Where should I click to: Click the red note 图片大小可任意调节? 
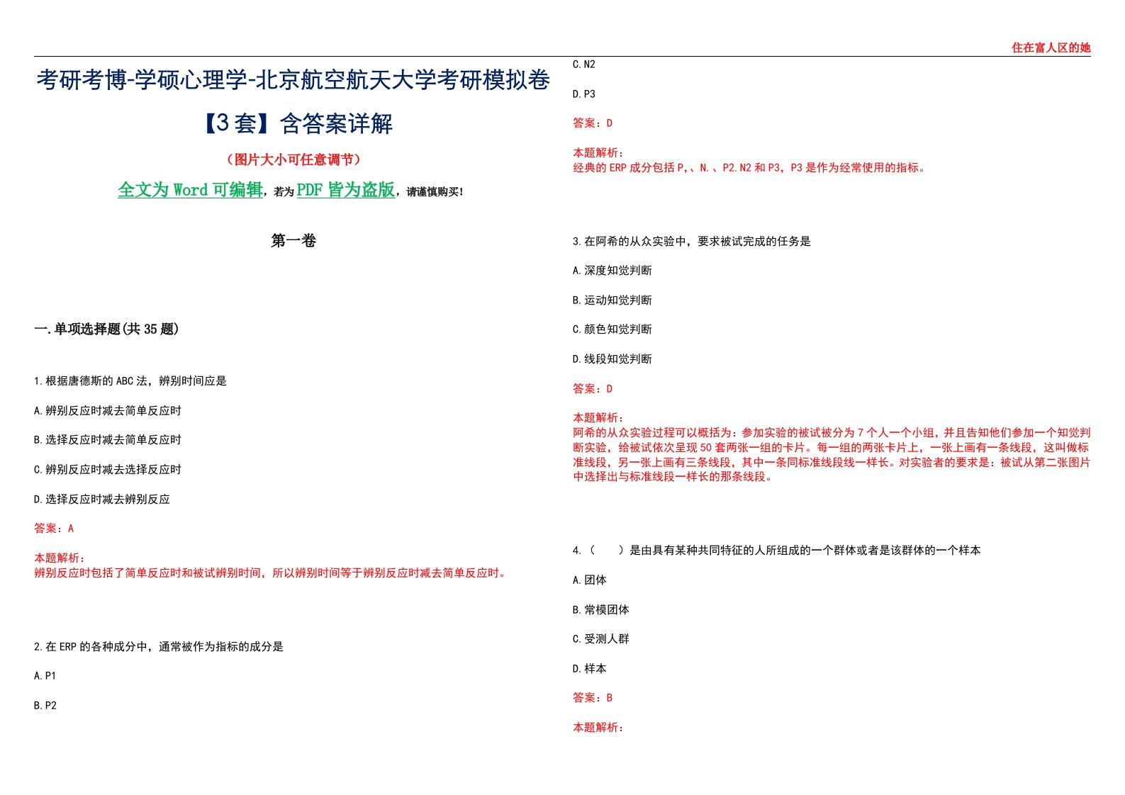[x=293, y=160]
